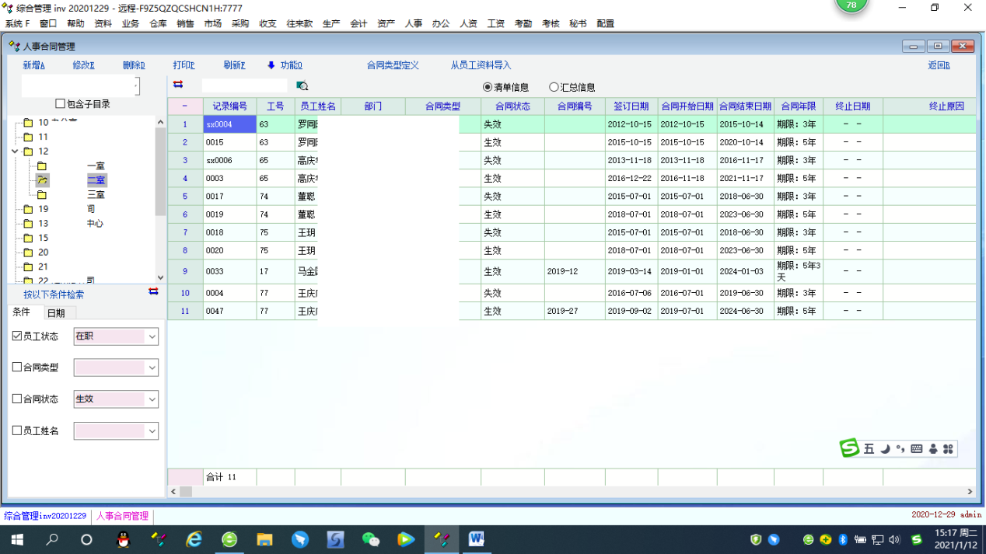Viewport: 986px width, 554px height.
Task: Enable the 合同状态 filter checkbox
Action: pos(17,399)
